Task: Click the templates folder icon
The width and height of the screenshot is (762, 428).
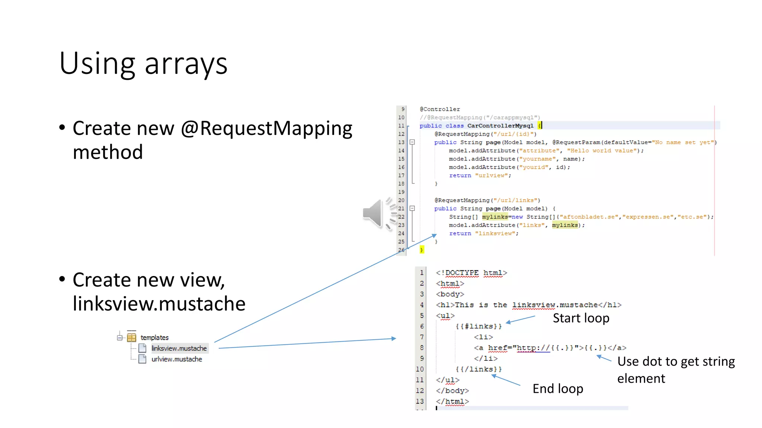Action: (x=131, y=337)
